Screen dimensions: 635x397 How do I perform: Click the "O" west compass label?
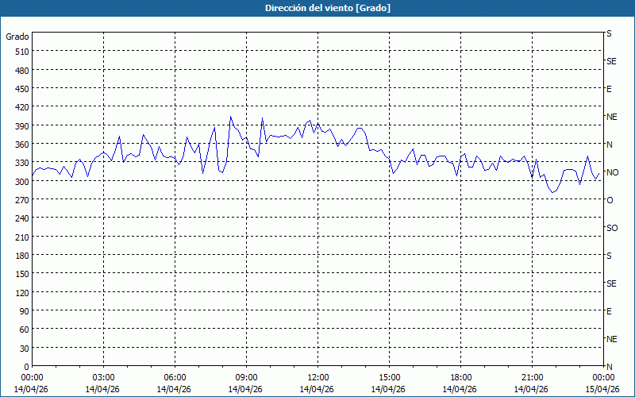[x=610, y=200]
